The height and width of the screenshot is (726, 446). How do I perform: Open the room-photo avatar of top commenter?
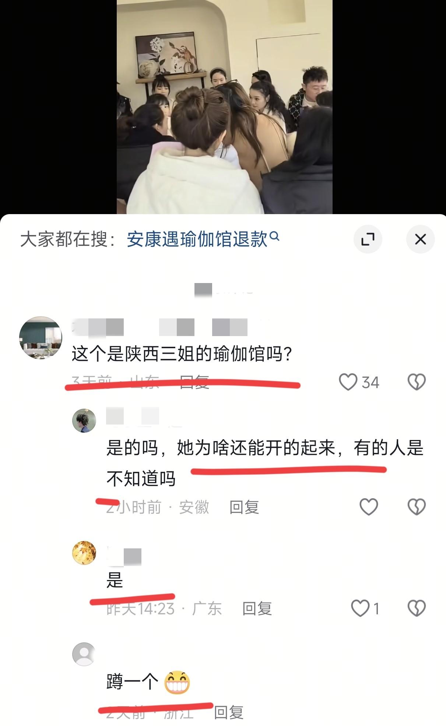click(x=41, y=338)
